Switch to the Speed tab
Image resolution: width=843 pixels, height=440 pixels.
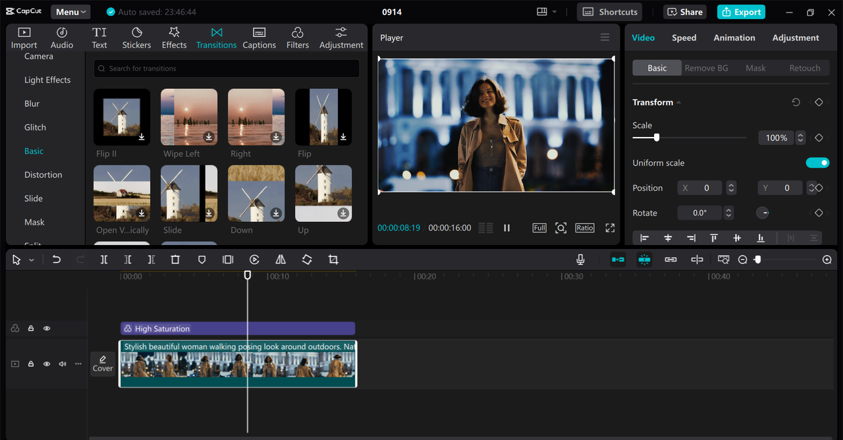(684, 38)
